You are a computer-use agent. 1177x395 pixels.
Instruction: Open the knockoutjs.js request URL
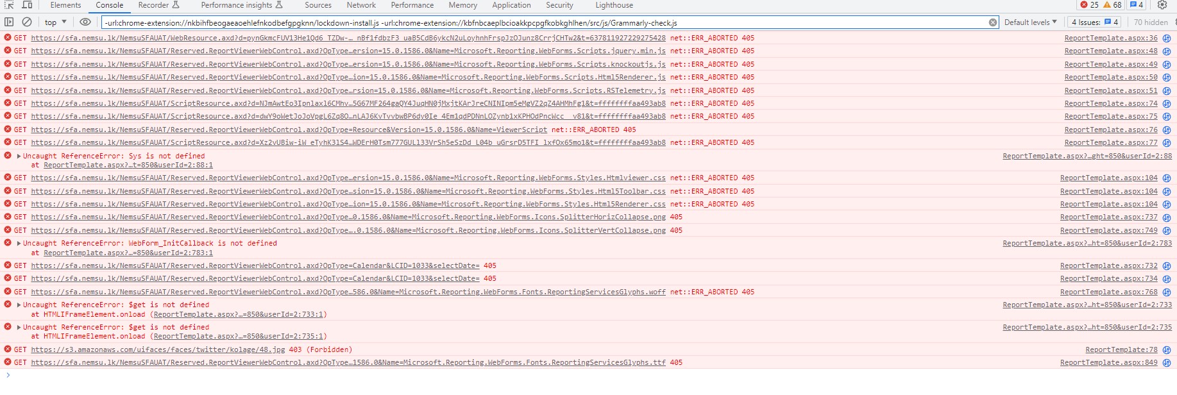click(348, 64)
